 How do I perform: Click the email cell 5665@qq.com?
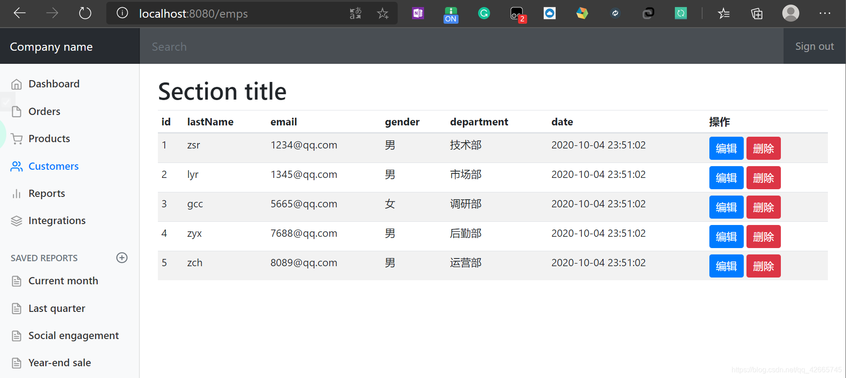pos(304,204)
